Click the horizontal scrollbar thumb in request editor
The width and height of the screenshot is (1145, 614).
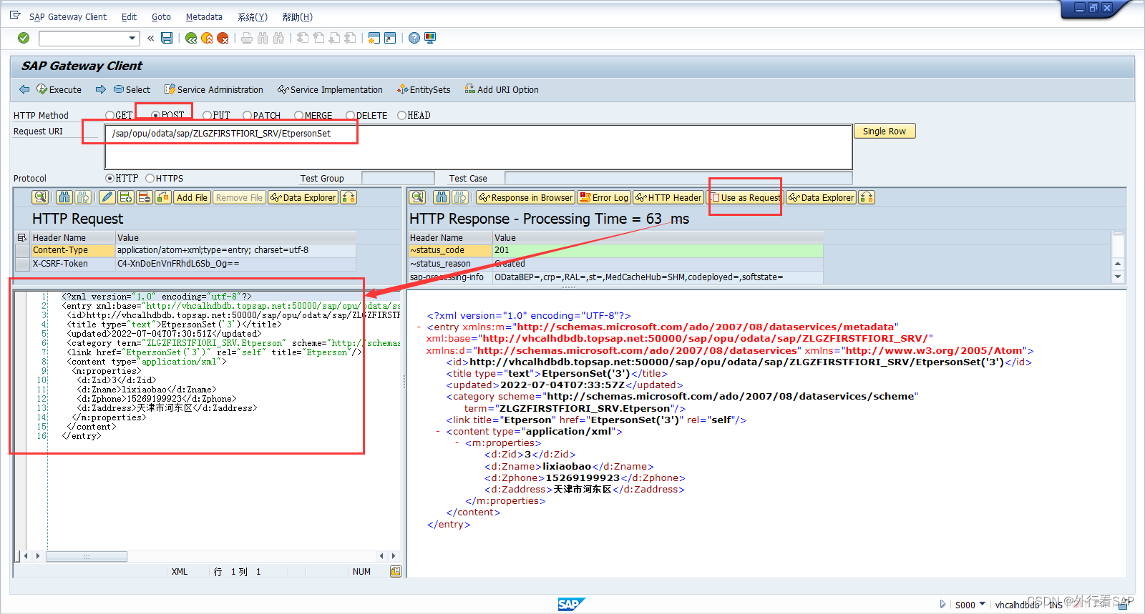87,556
